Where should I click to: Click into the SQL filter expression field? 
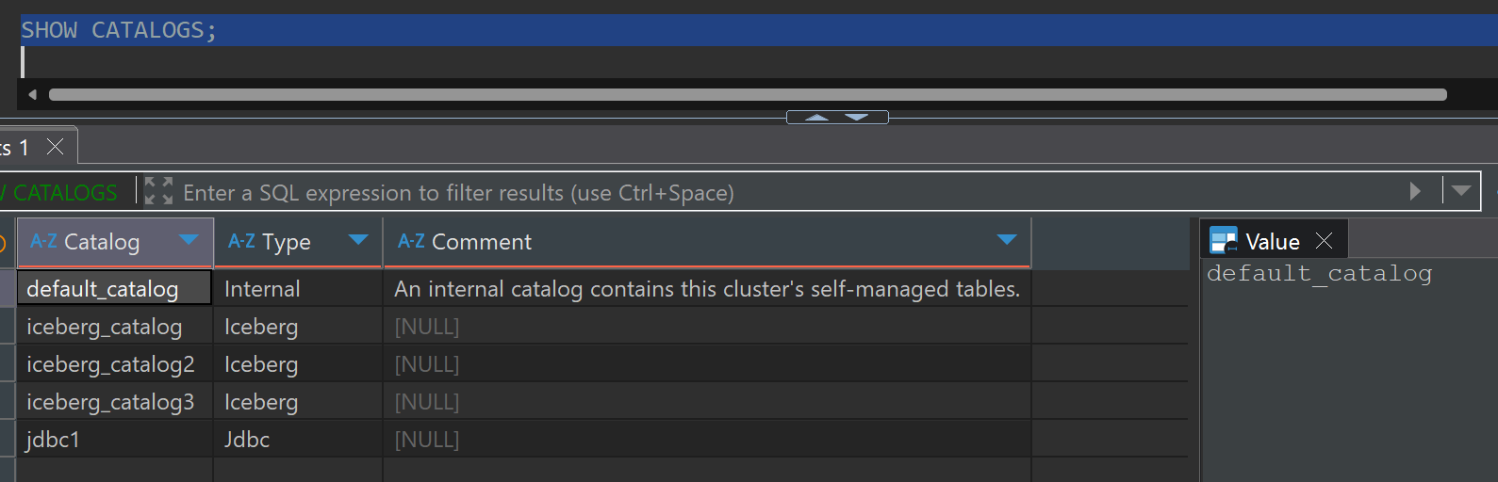pos(754,193)
